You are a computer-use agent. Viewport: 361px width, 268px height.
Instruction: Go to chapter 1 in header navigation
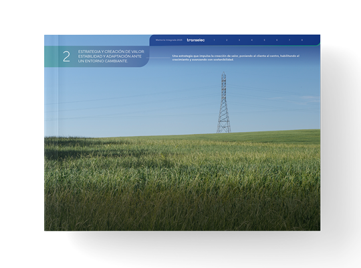[214, 40]
